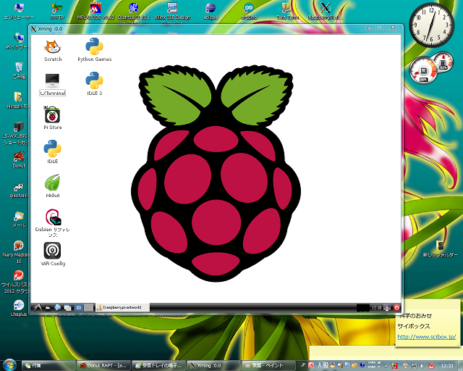Switch to the sticky notes taskbar button
463x371 pixels.
point(48,366)
